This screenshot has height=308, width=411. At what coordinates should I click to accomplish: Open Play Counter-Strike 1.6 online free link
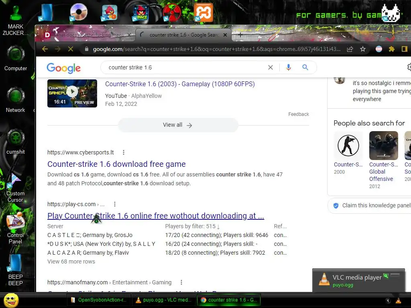click(156, 216)
